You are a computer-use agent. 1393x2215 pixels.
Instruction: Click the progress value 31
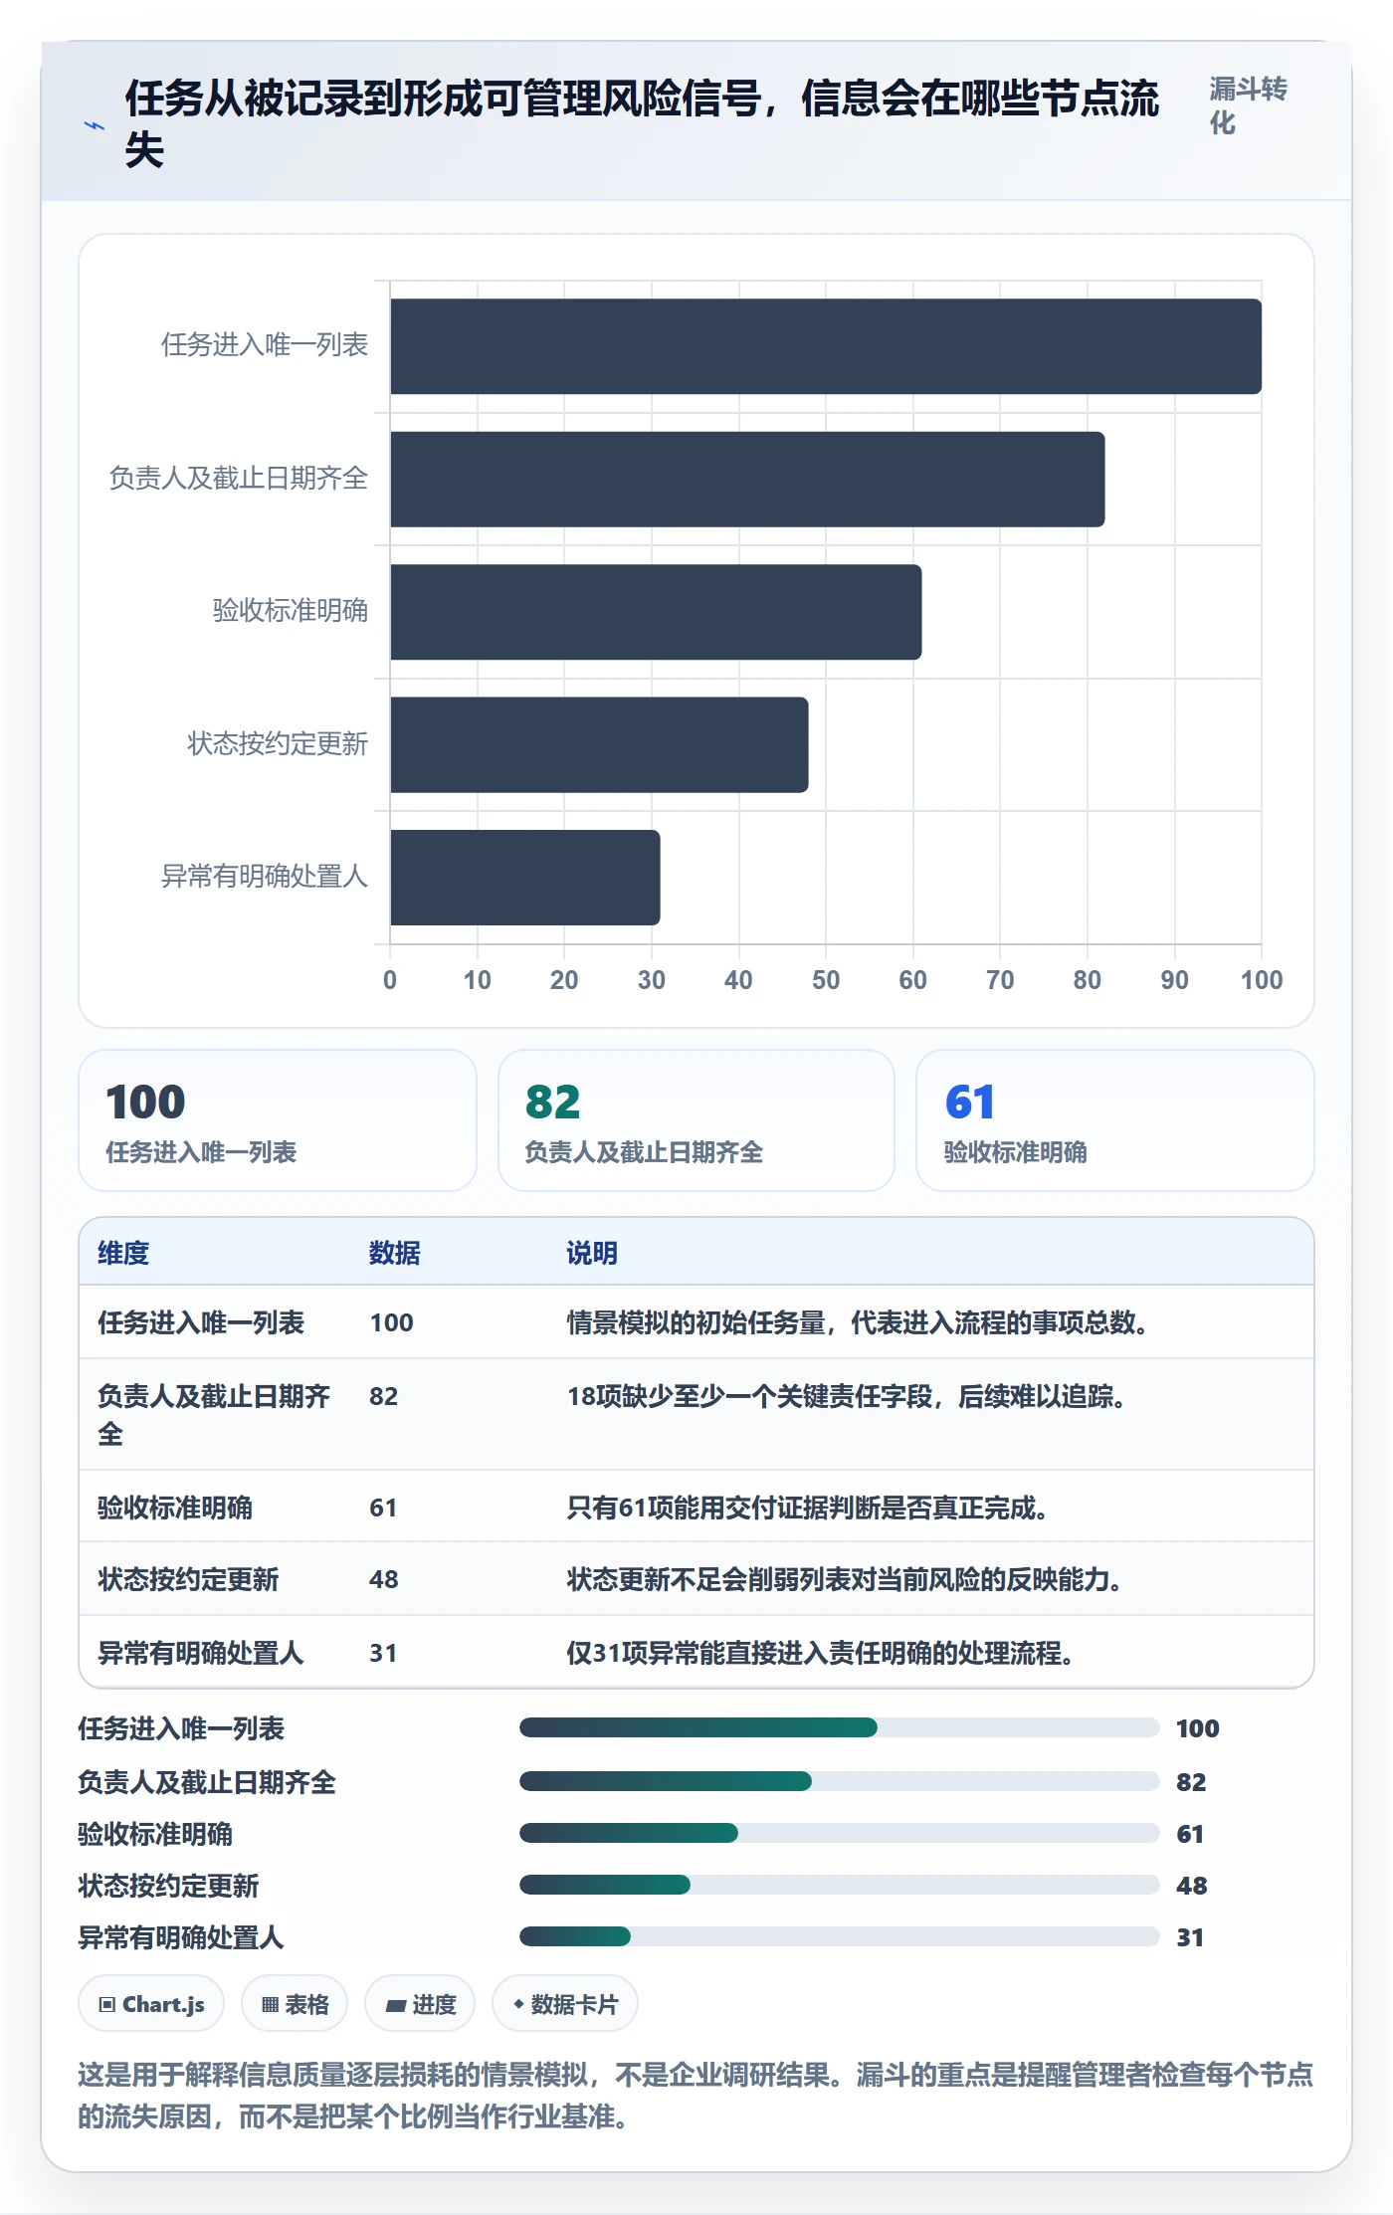(x=1190, y=1937)
